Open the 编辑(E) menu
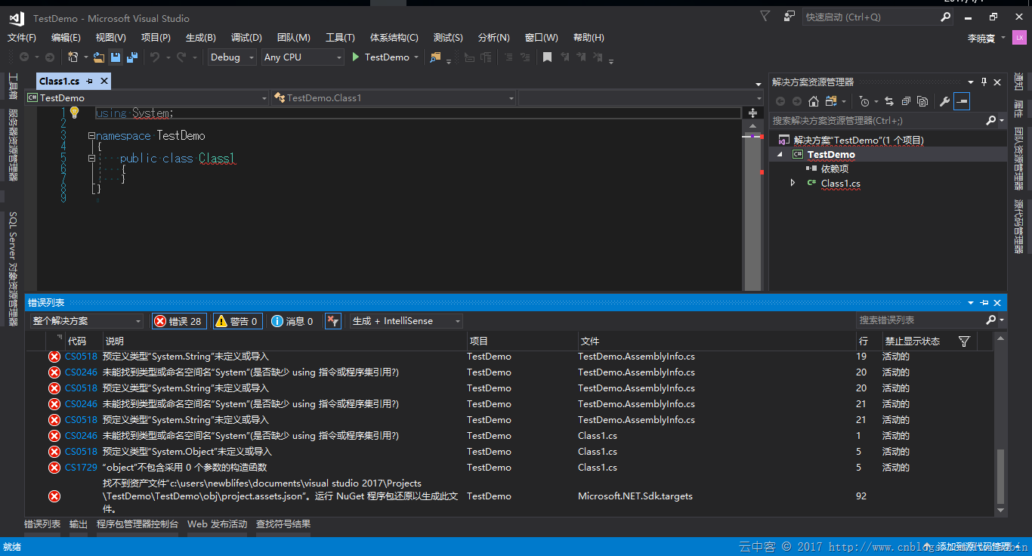This screenshot has width=1032, height=556. (66, 38)
